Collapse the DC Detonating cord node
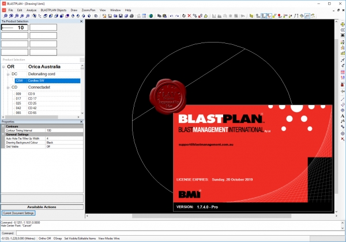 click(8, 74)
